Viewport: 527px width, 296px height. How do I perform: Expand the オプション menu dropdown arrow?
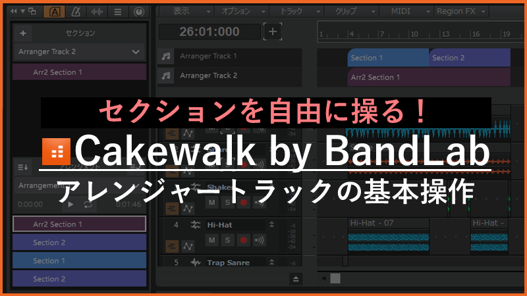[x=263, y=12]
